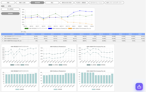Expand row 20001 Multibook (Thailand) Ltd

tap(3, 39)
